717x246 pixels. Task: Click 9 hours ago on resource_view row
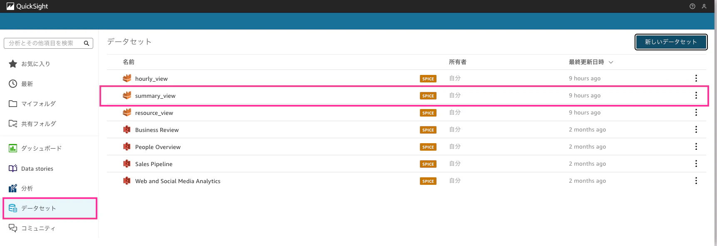(x=585, y=112)
